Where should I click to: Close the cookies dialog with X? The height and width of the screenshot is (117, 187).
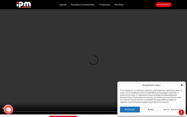pos(182,85)
